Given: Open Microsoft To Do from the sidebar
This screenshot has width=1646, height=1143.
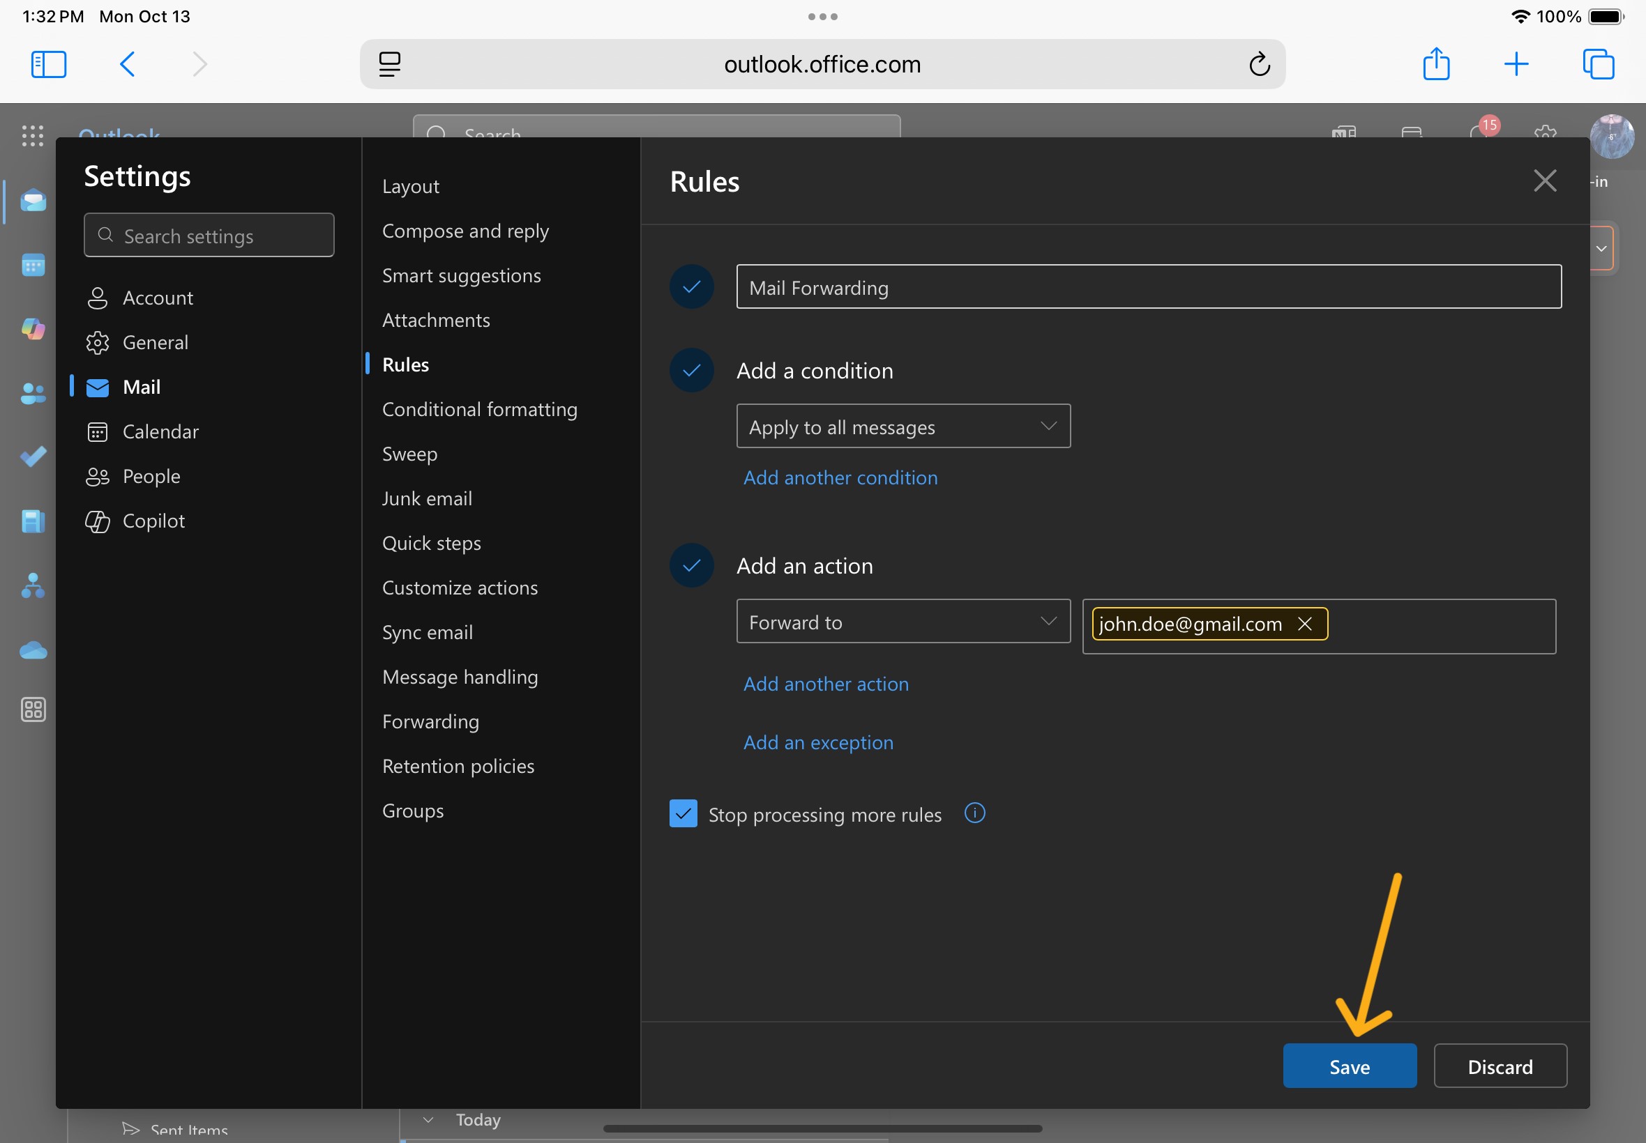Looking at the screenshot, I should (x=33, y=457).
